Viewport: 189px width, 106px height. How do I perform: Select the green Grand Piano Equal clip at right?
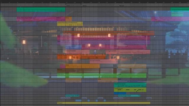177,14
